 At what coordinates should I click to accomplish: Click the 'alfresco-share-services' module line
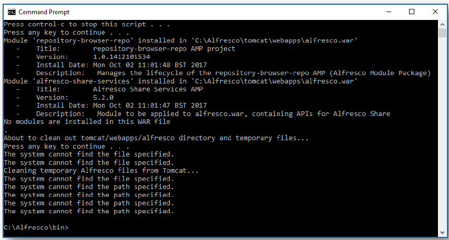[181, 81]
